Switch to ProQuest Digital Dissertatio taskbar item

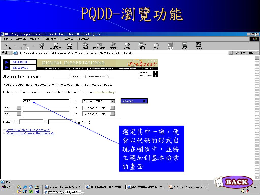(188, 187)
